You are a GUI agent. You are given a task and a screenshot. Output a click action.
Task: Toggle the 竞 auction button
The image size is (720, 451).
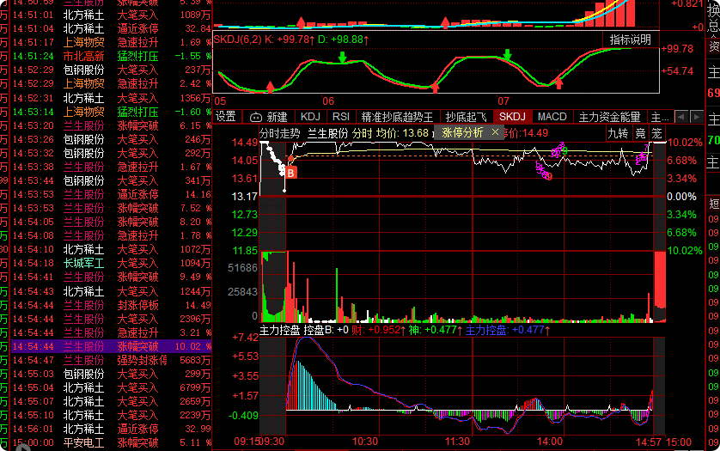(x=641, y=133)
